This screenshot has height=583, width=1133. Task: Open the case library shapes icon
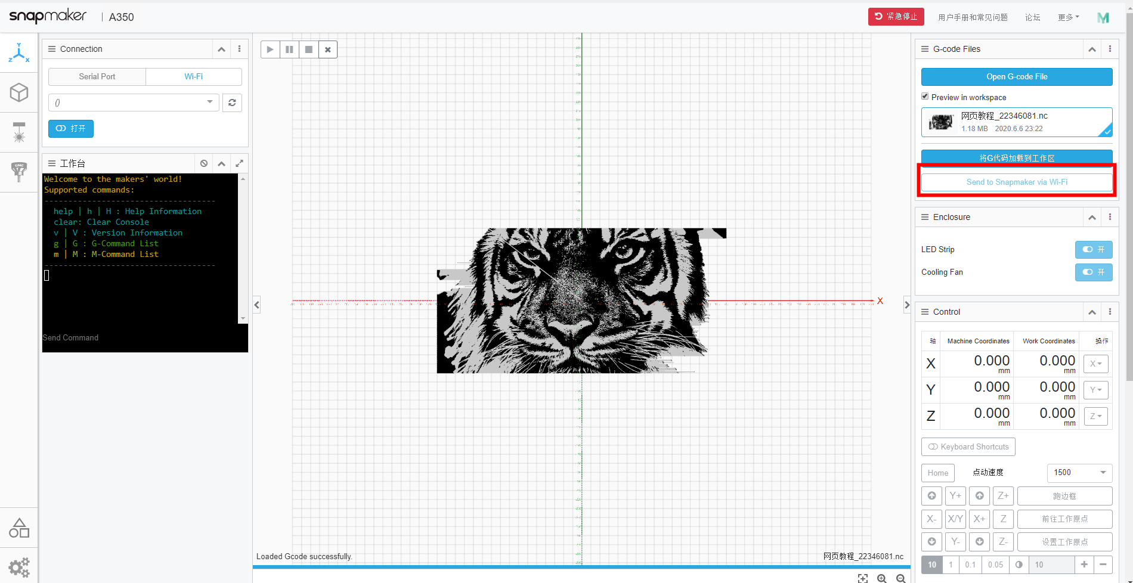click(19, 528)
